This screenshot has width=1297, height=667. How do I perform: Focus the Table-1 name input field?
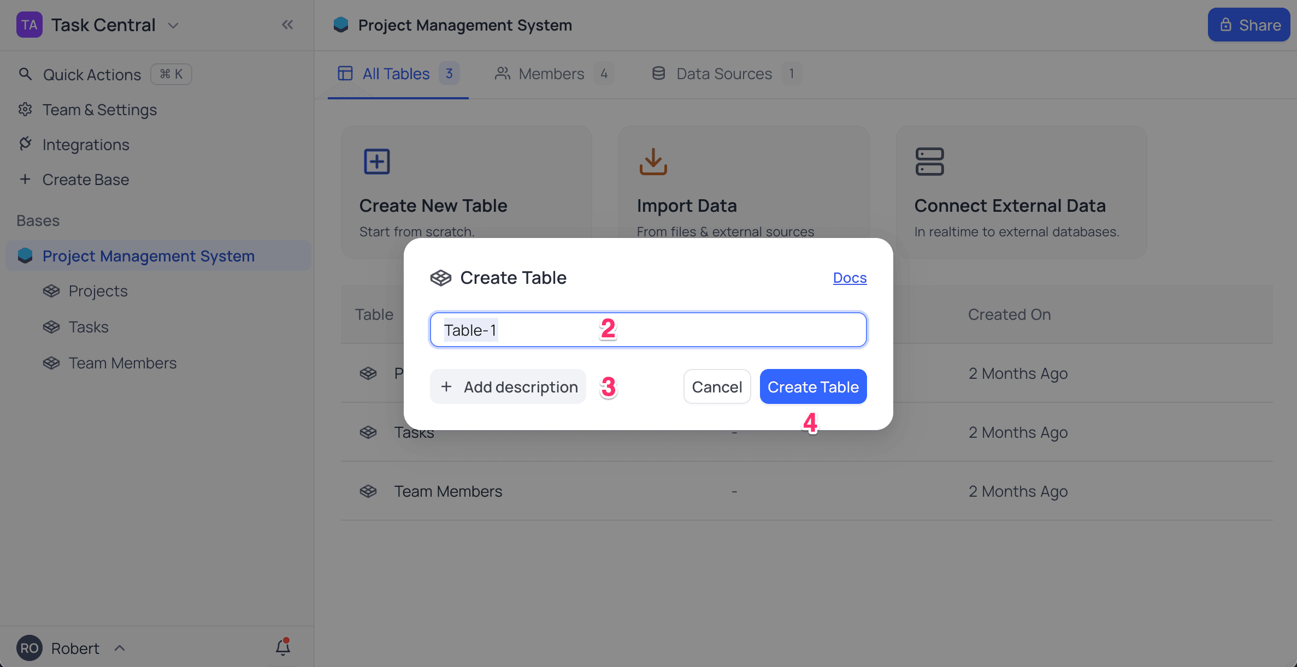[648, 330]
